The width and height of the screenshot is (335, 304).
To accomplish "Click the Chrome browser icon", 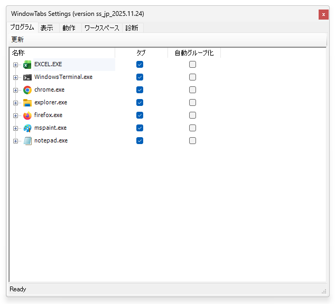I will click(x=27, y=90).
